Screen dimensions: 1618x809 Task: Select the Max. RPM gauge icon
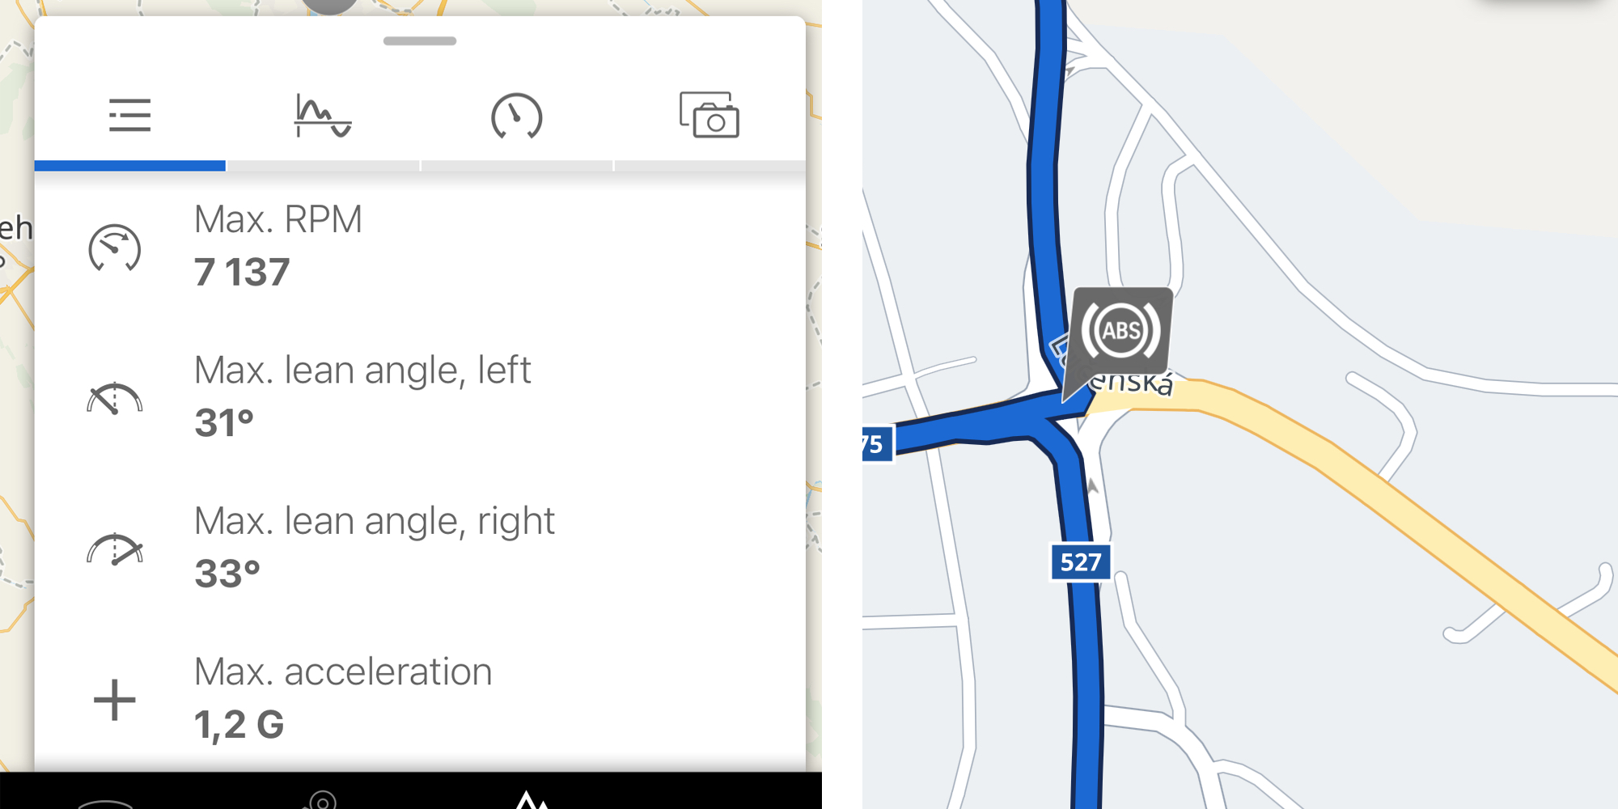[114, 247]
